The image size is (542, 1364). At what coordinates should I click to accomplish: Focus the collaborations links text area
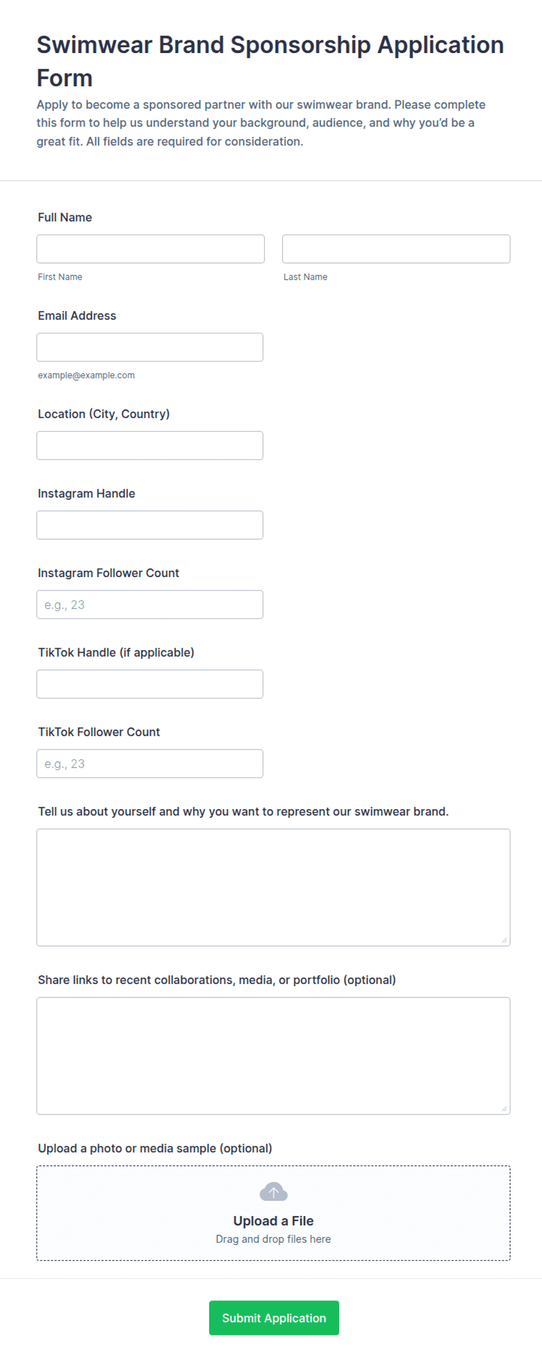pos(273,1056)
